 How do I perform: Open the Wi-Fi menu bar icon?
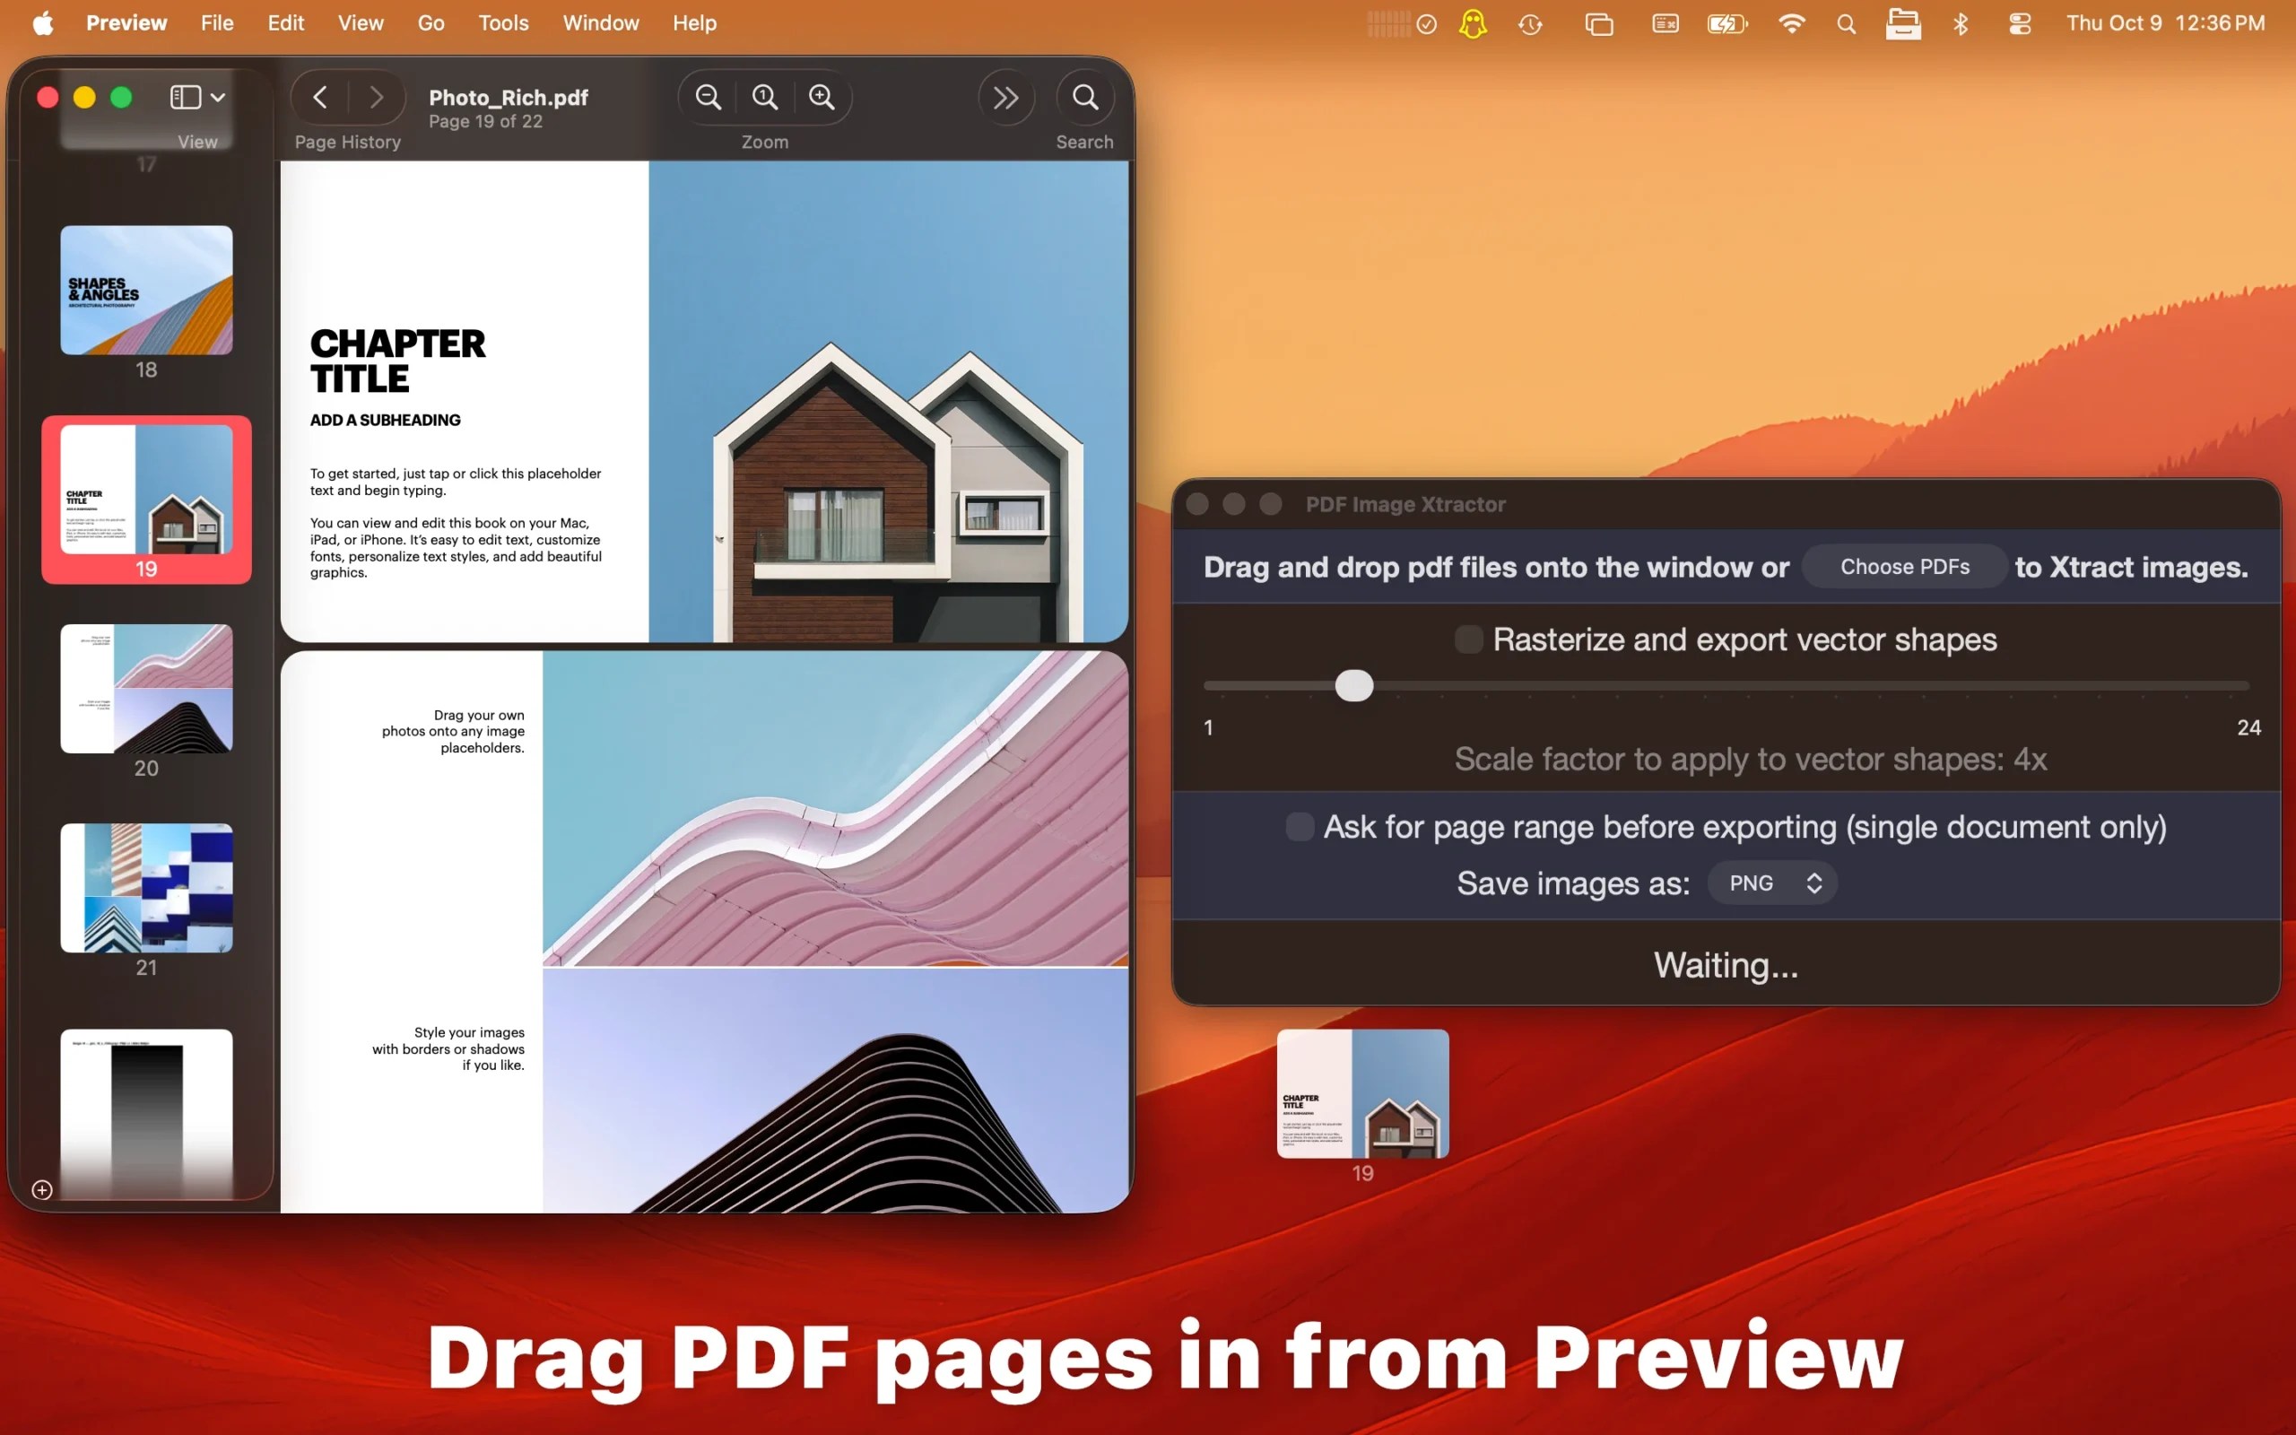pos(1792,22)
